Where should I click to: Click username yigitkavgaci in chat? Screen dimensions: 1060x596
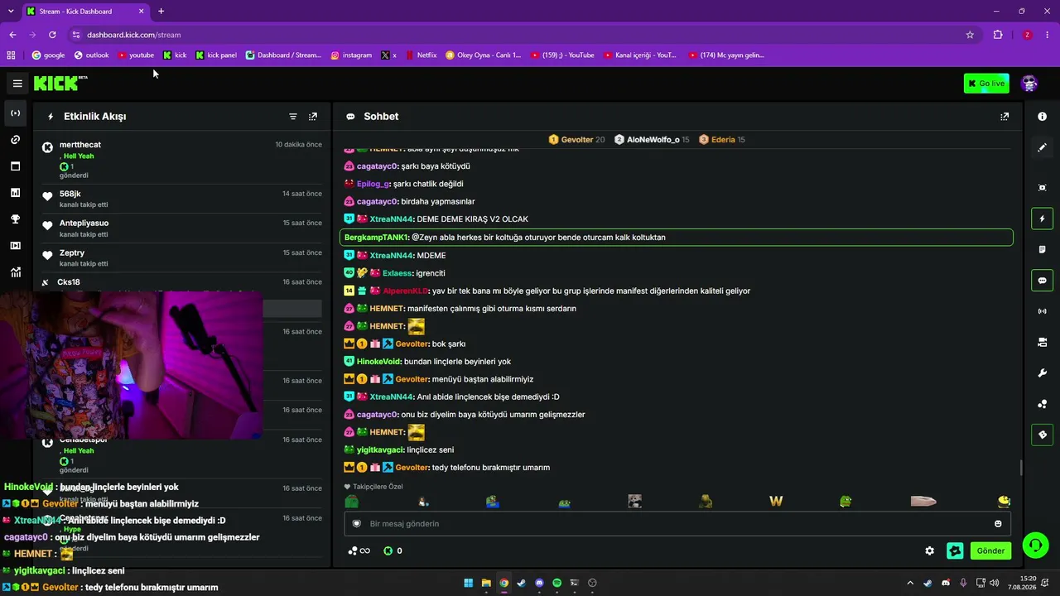tap(380, 449)
